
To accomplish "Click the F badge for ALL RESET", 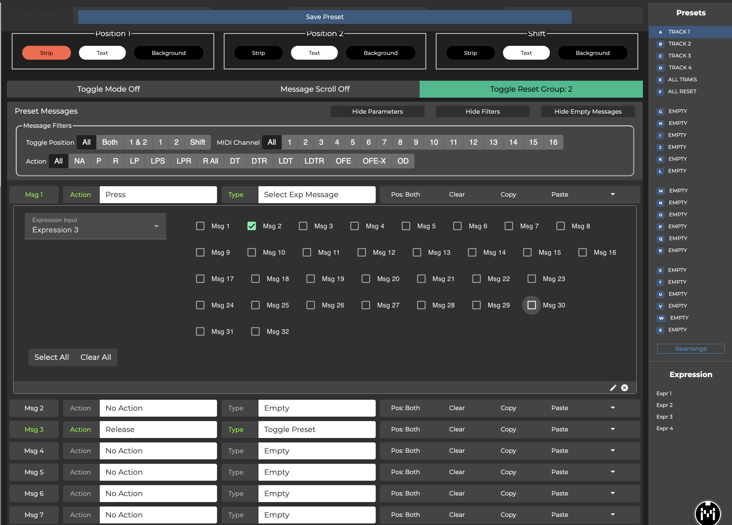I will [x=660, y=92].
